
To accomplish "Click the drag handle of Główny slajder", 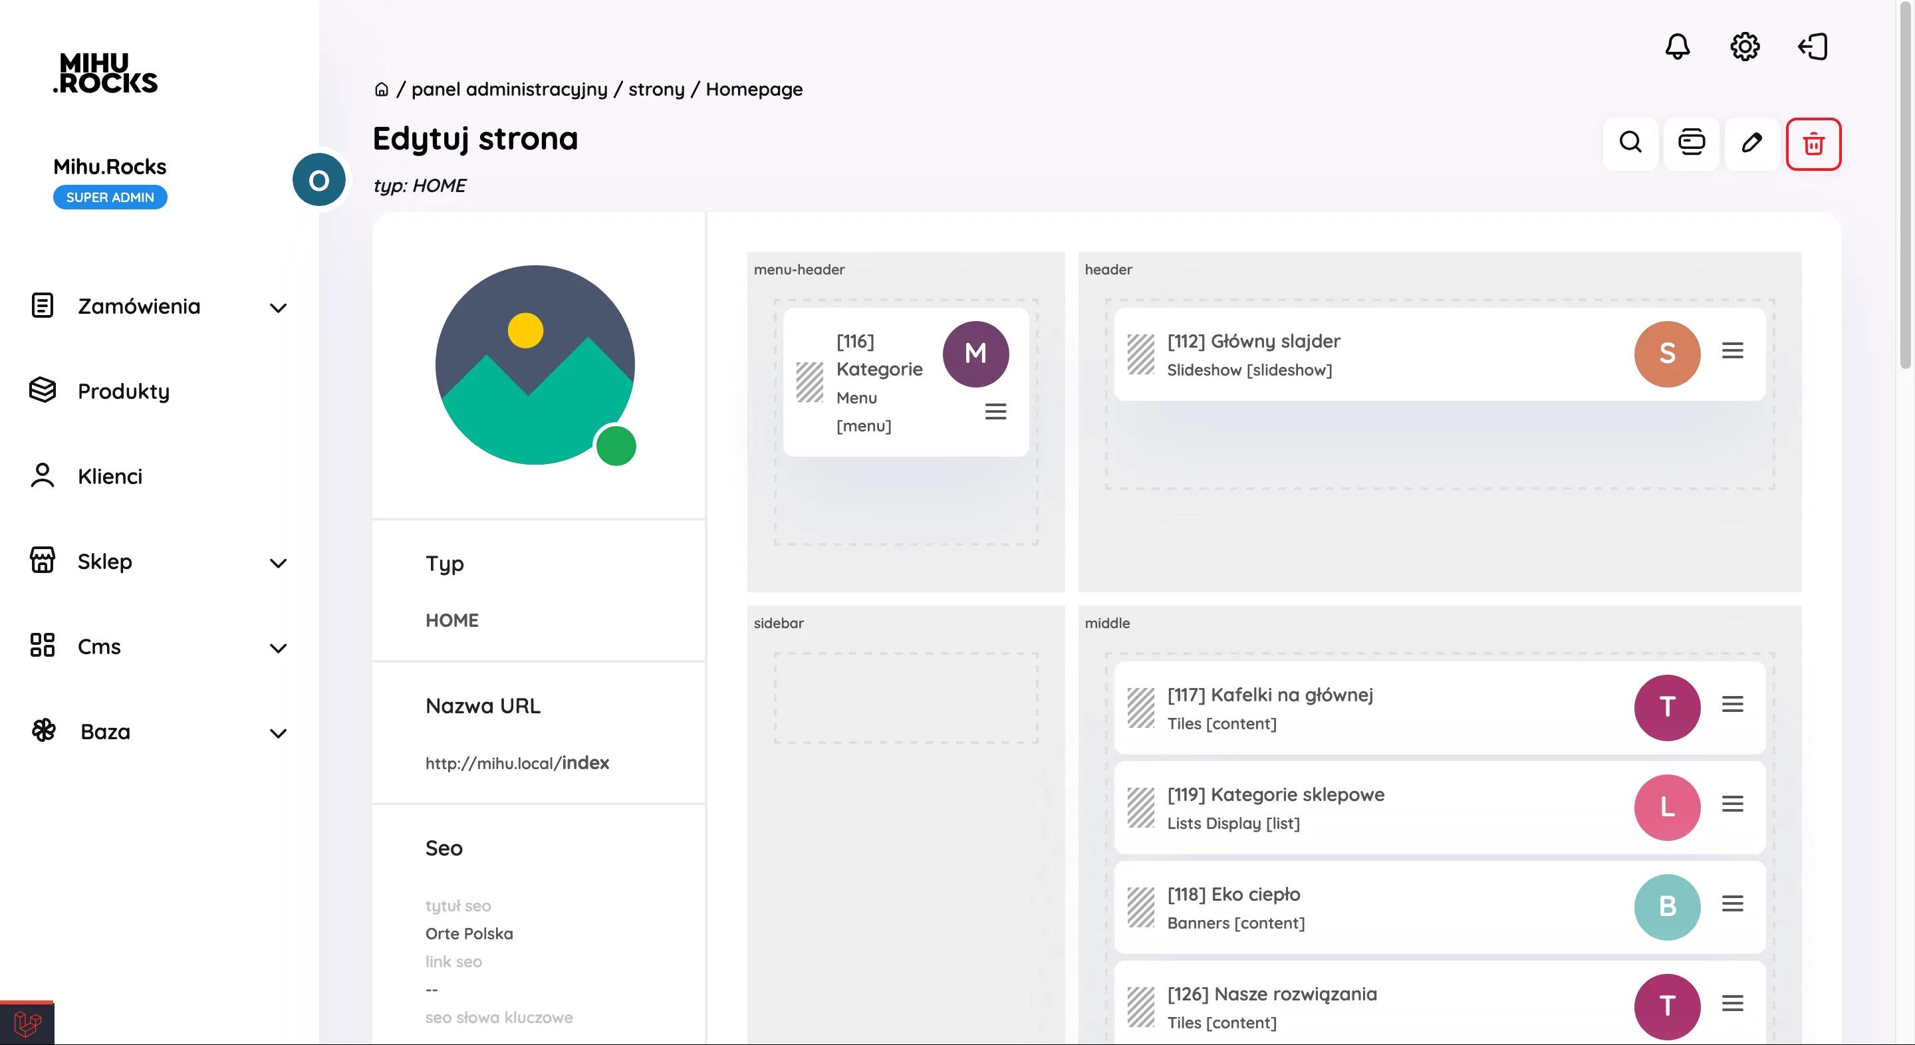I will (x=1140, y=354).
